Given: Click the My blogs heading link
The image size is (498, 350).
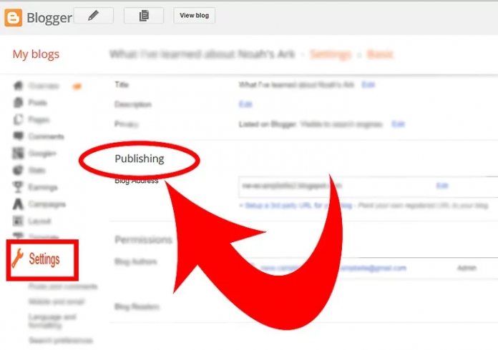Looking at the screenshot, I should pos(36,54).
